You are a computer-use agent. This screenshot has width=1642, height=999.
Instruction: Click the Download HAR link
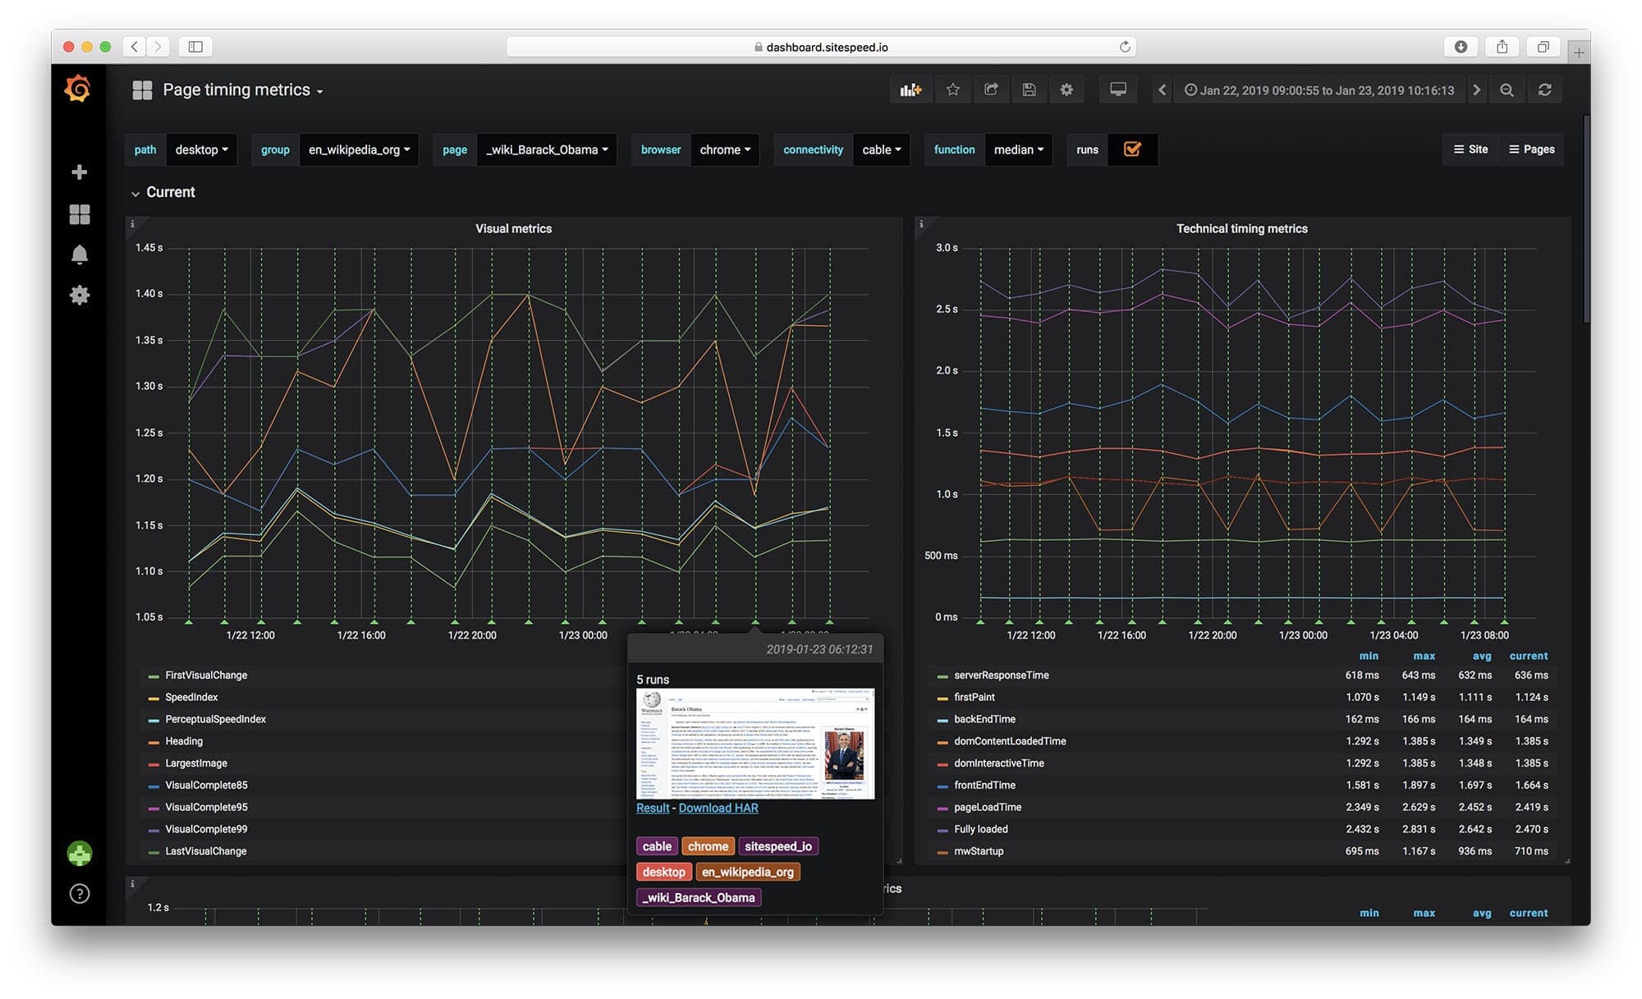click(718, 808)
